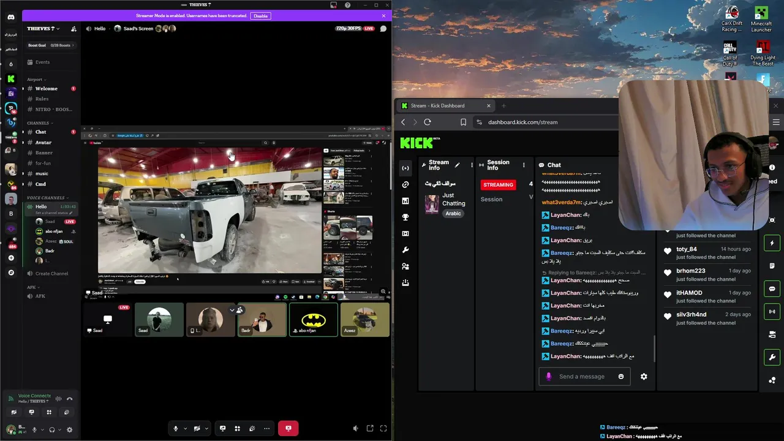Collapse the Airport category
The height and width of the screenshot is (441, 784).
(x=36, y=80)
